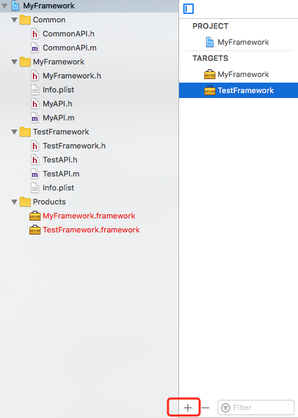
Task: Open the TestAPI.m file name
Action: [61, 174]
